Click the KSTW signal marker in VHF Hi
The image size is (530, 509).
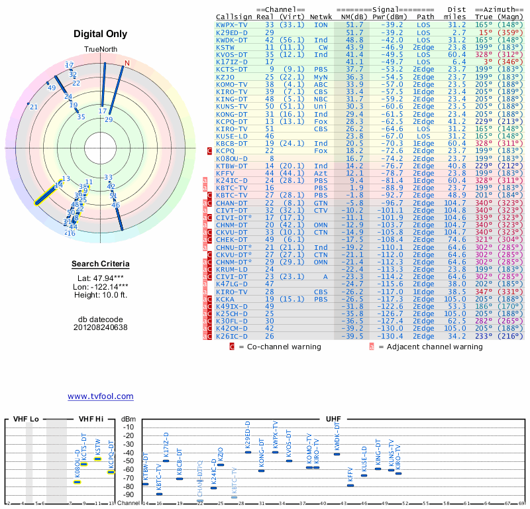coord(98,459)
